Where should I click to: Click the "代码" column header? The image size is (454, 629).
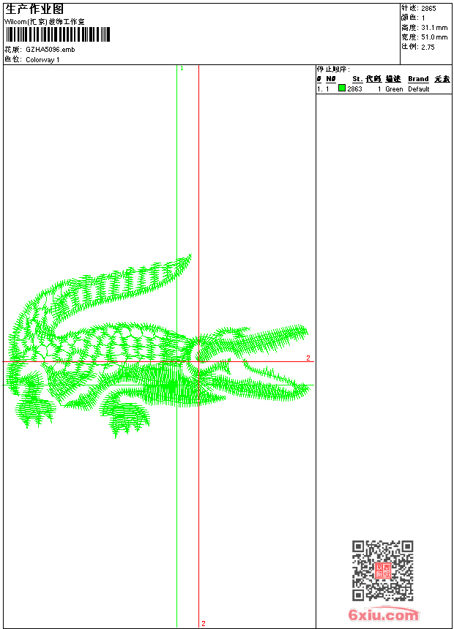pos(373,79)
